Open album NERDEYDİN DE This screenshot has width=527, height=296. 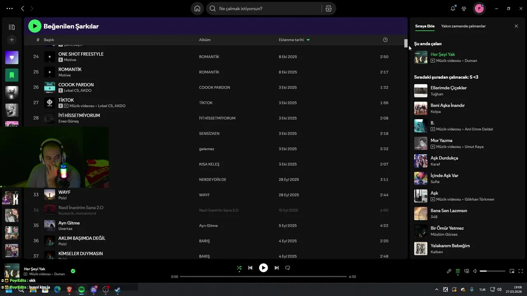212,180
